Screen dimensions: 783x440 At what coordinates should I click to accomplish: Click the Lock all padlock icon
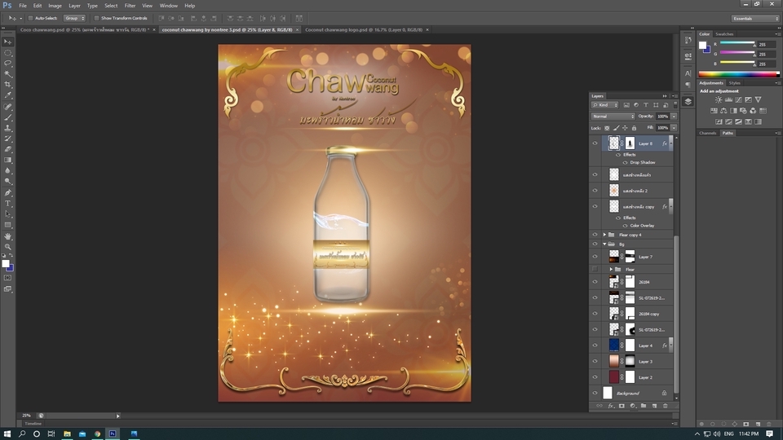tap(635, 128)
